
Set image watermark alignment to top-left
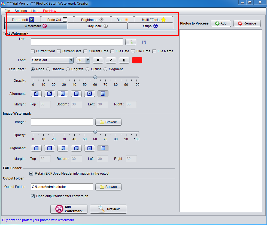[x=36, y=148]
